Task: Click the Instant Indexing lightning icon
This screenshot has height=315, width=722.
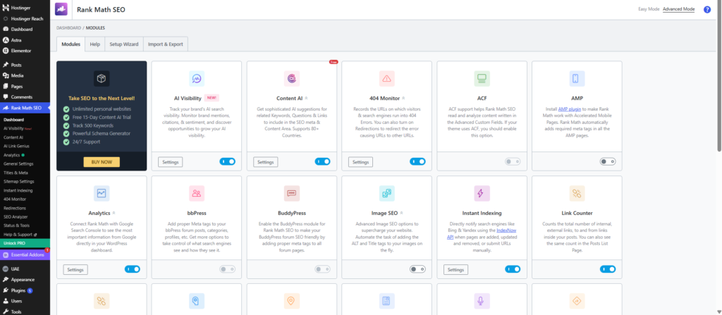Action: click(482, 193)
